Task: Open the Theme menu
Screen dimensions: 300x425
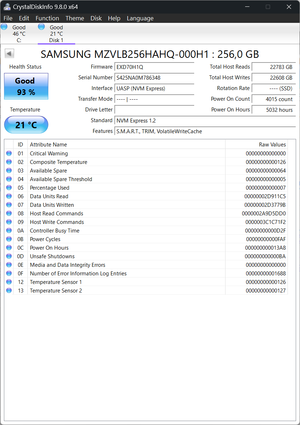Action: tap(74, 18)
